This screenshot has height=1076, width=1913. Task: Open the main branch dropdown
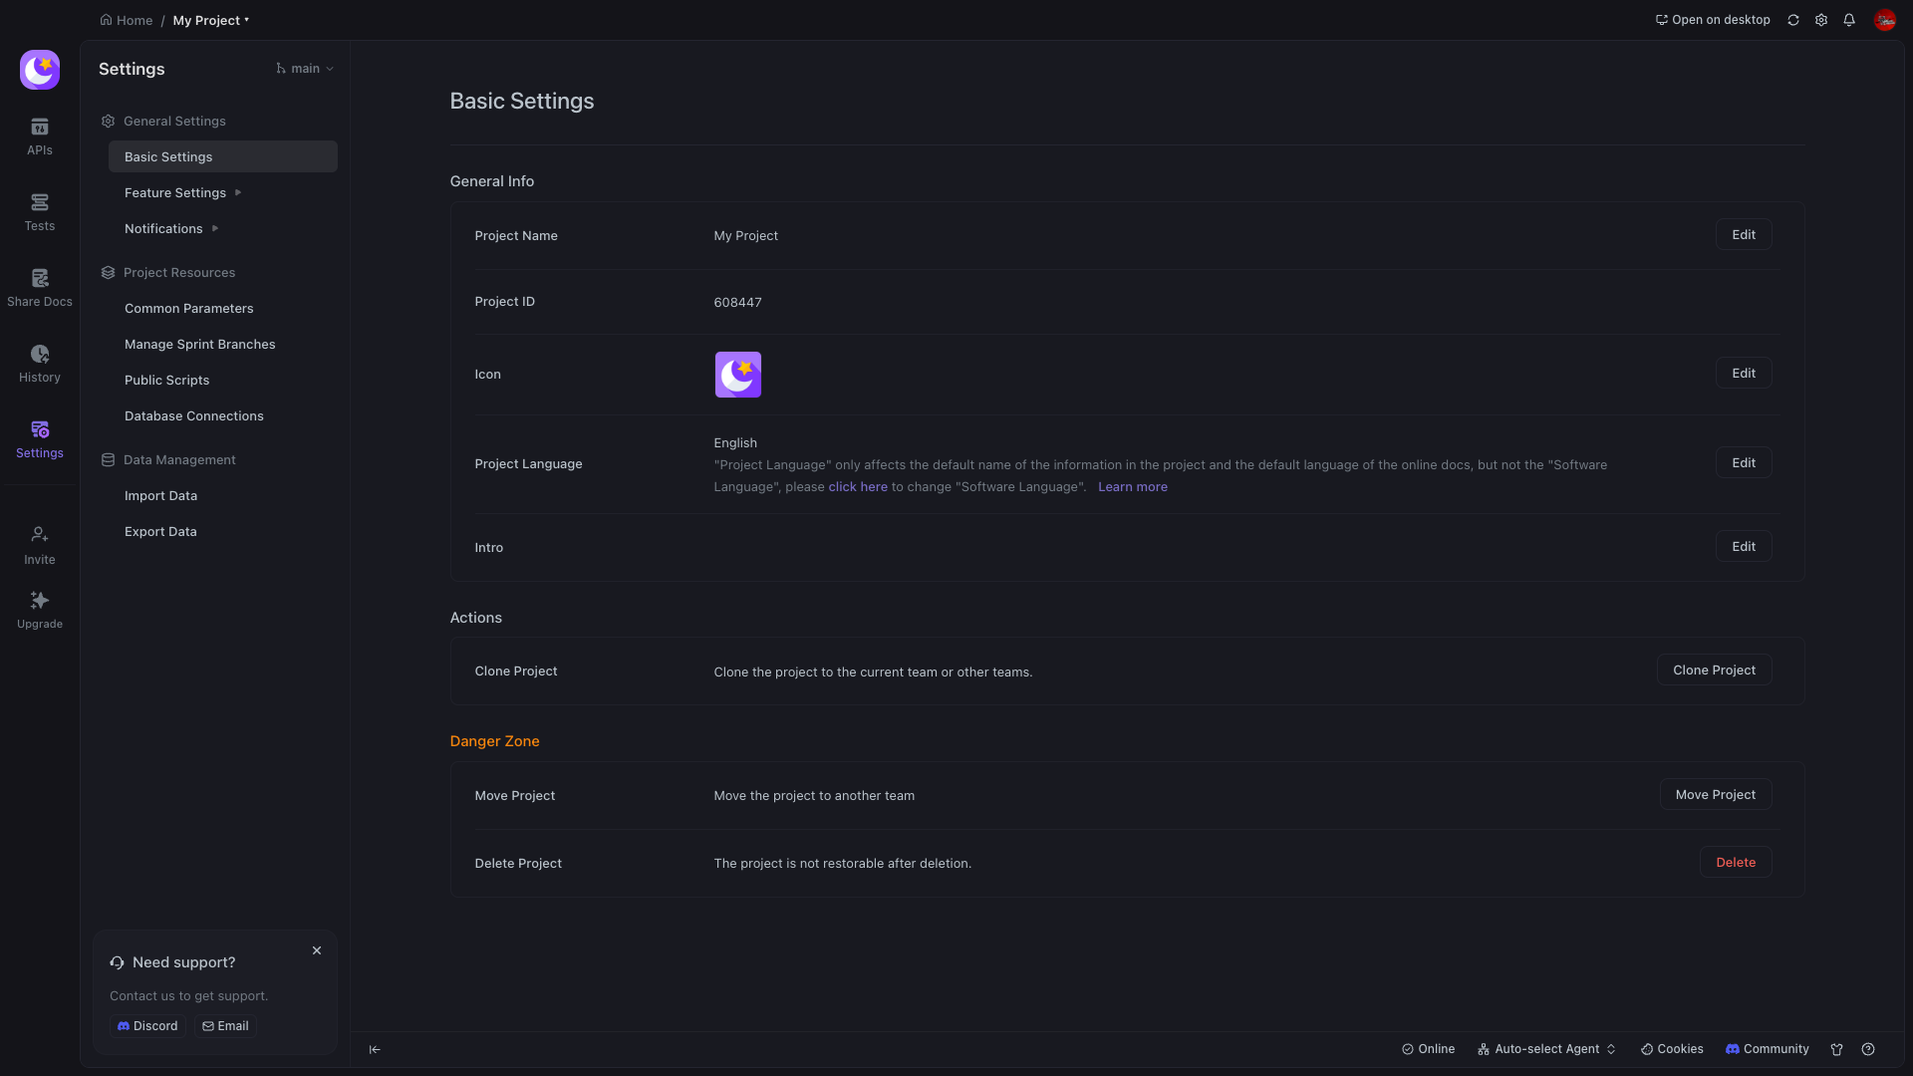pos(305,69)
